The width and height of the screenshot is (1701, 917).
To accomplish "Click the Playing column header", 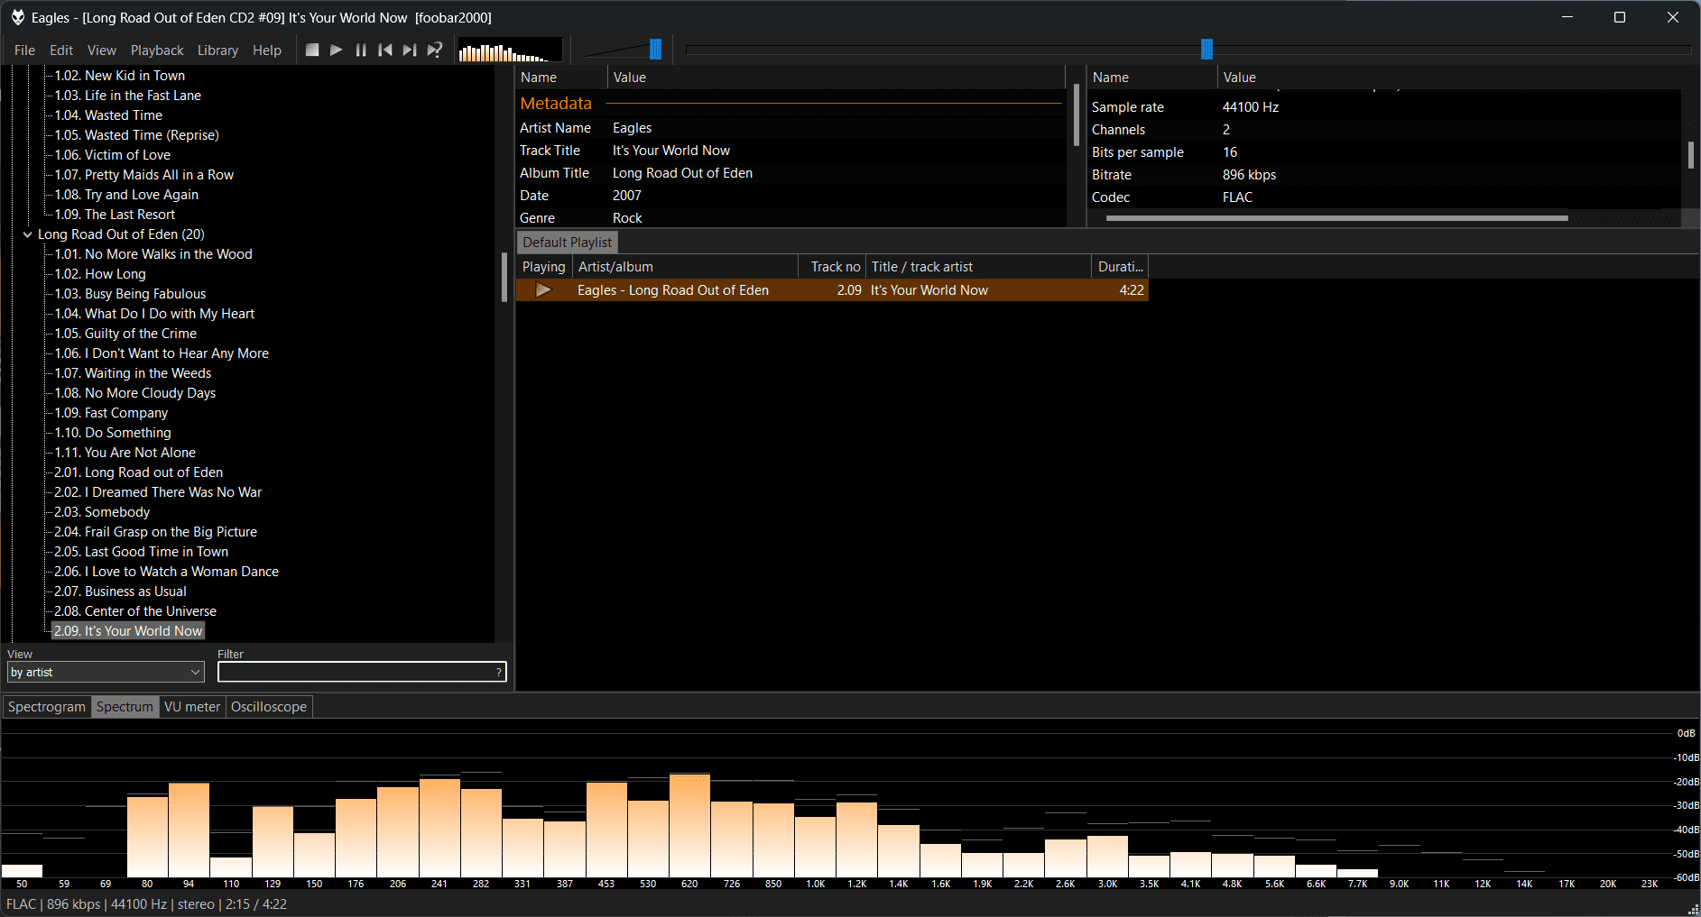I will point(543,267).
